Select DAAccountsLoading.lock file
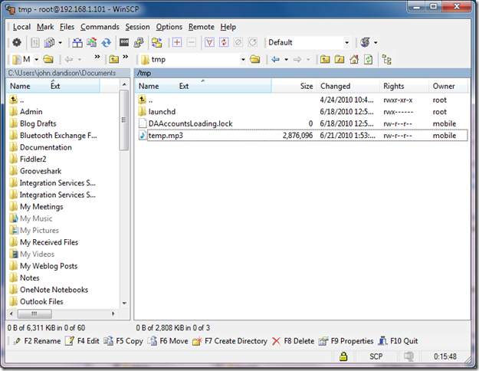The width and height of the screenshot is (479, 371). coord(303,123)
